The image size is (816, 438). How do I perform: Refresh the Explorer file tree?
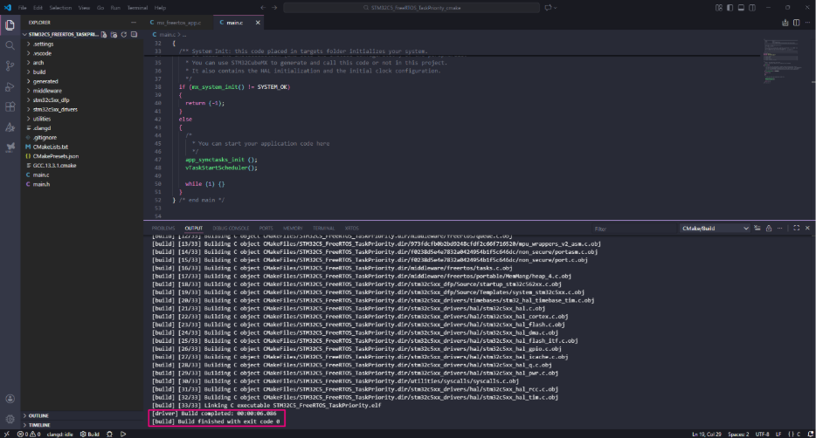click(x=124, y=34)
